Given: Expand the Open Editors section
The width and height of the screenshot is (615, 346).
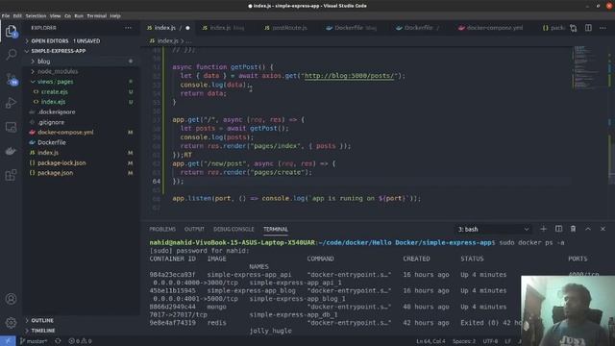Looking at the screenshot, I should pos(65,40).
